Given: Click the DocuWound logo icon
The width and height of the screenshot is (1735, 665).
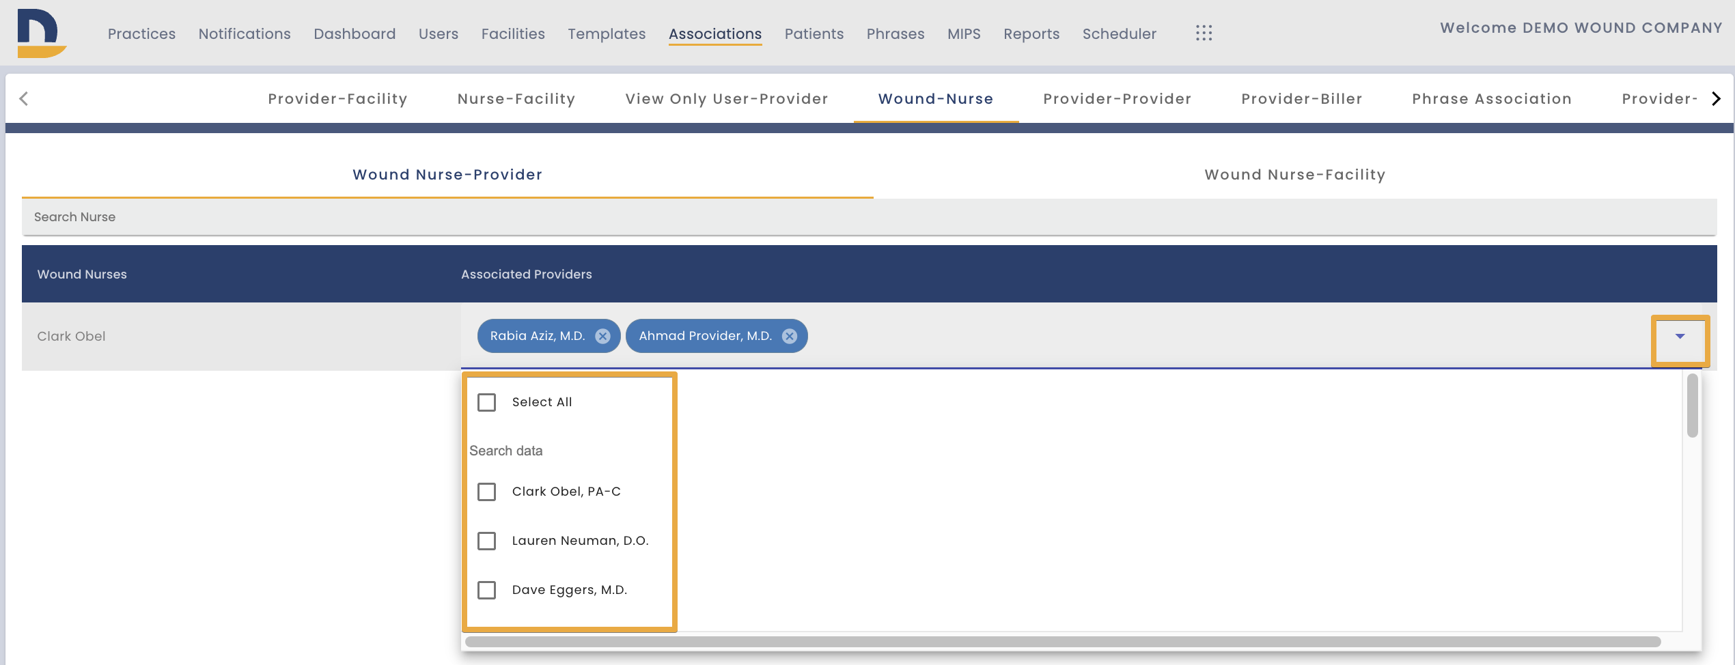Looking at the screenshot, I should [x=41, y=33].
